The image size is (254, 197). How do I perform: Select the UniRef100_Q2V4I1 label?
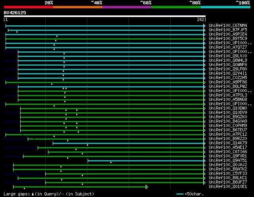pos(228,74)
